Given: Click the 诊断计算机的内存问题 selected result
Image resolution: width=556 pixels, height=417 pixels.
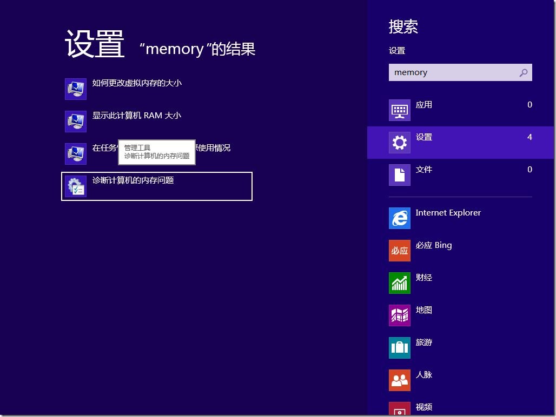Looking at the screenshot, I should (x=133, y=180).
